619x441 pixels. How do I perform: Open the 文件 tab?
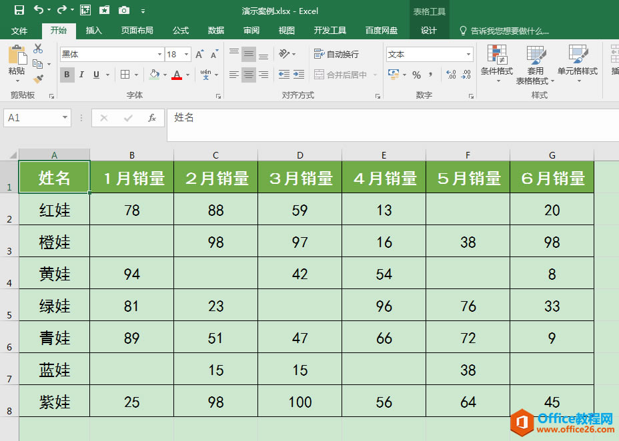[x=19, y=31]
